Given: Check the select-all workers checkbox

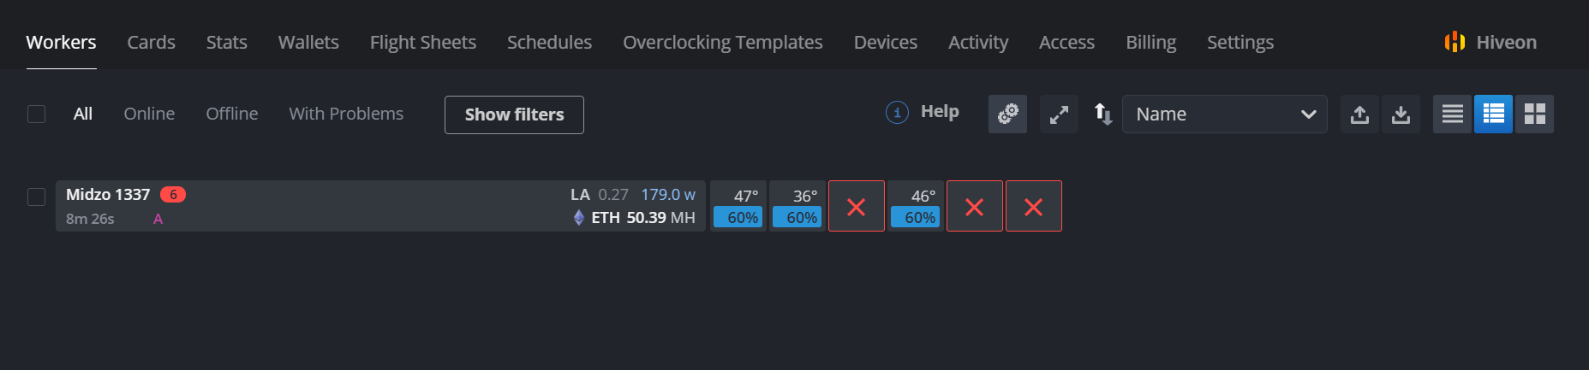Looking at the screenshot, I should click(36, 114).
